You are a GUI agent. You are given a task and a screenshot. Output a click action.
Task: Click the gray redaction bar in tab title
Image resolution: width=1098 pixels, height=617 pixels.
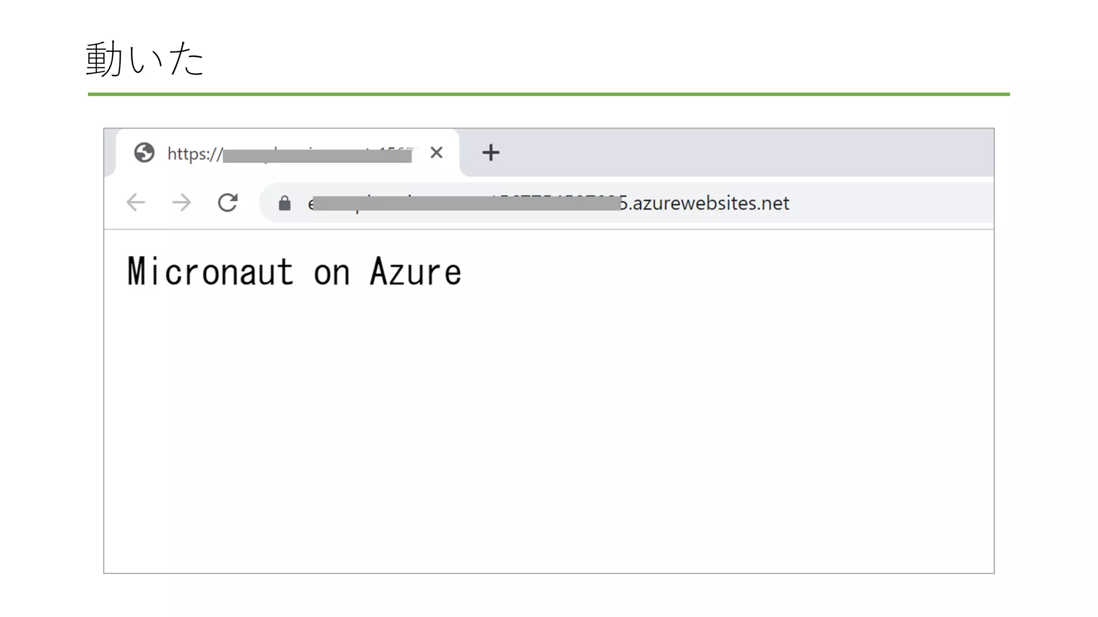(317, 156)
